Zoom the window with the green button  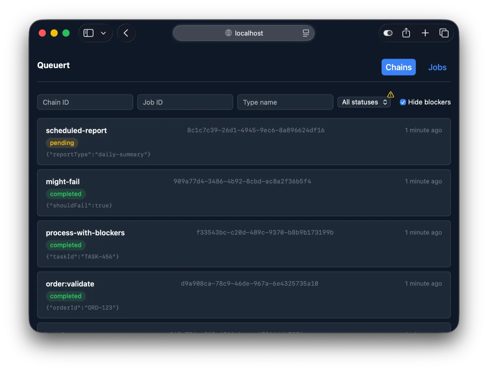coord(66,33)
